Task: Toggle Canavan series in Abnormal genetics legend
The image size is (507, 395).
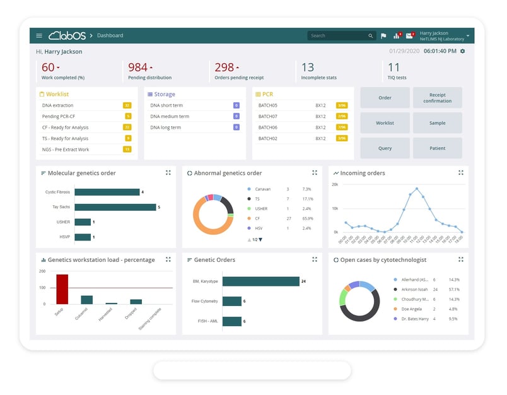Action: click(262, 189)
